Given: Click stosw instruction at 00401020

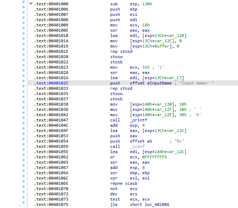Looking at the screenshot, I should (117, 57).
